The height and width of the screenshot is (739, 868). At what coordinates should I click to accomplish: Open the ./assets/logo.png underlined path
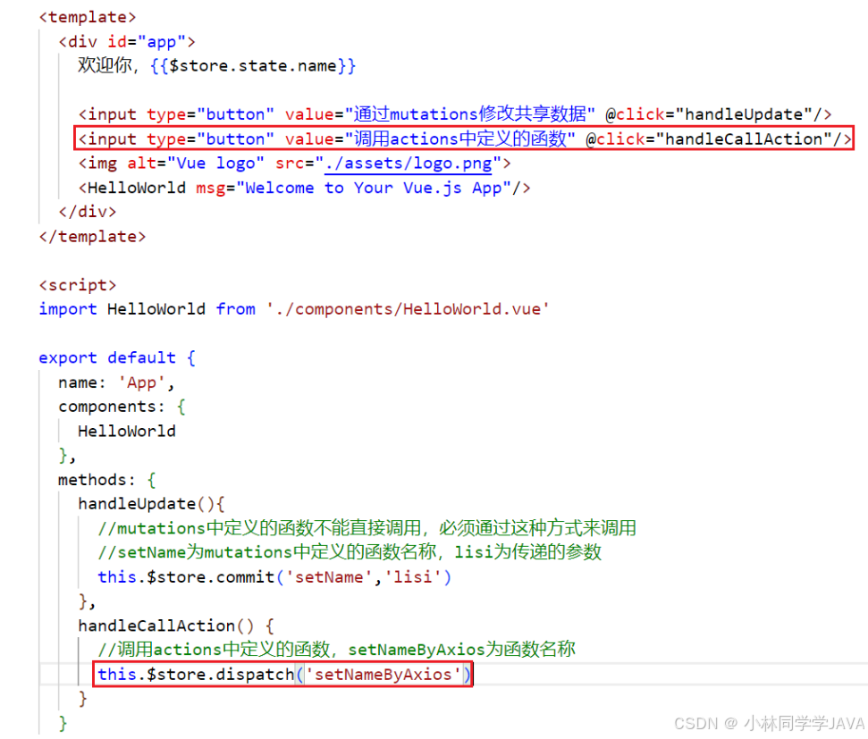408,164
